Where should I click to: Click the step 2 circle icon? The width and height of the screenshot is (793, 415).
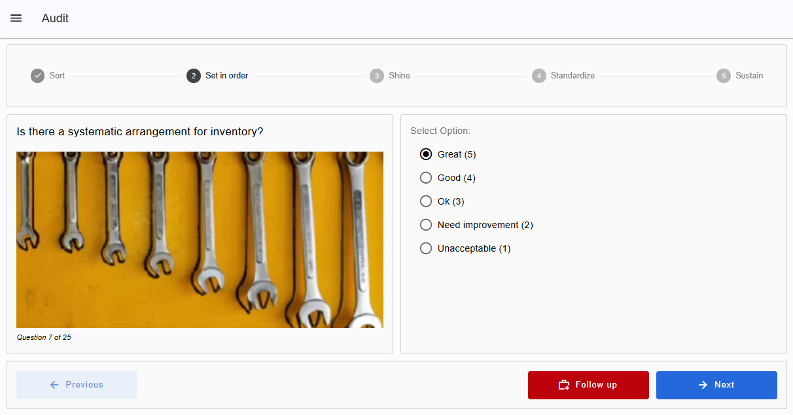click(193, 76)
